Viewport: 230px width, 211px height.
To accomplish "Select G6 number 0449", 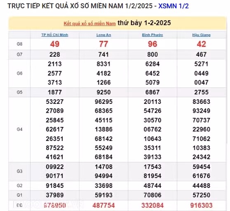I will (x=202, y=73).
